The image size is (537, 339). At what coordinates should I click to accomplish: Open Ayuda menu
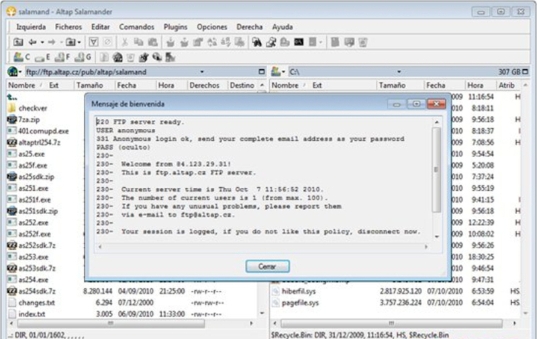click(x=282, y=27)
